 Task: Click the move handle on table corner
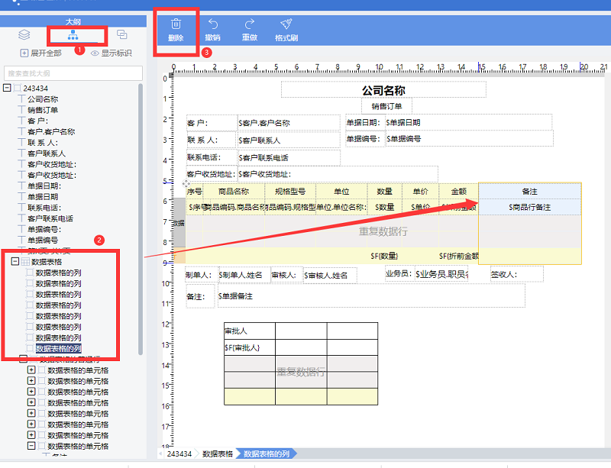click(186, 185)
